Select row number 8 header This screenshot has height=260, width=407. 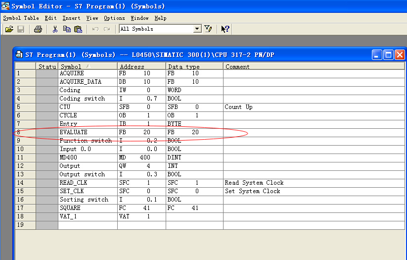(25, 132)
